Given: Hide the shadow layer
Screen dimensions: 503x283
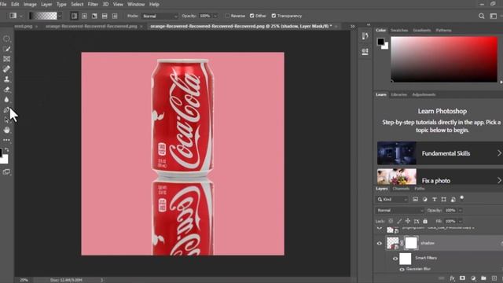Looking at the screenshot, I should [x=379, y=243].
